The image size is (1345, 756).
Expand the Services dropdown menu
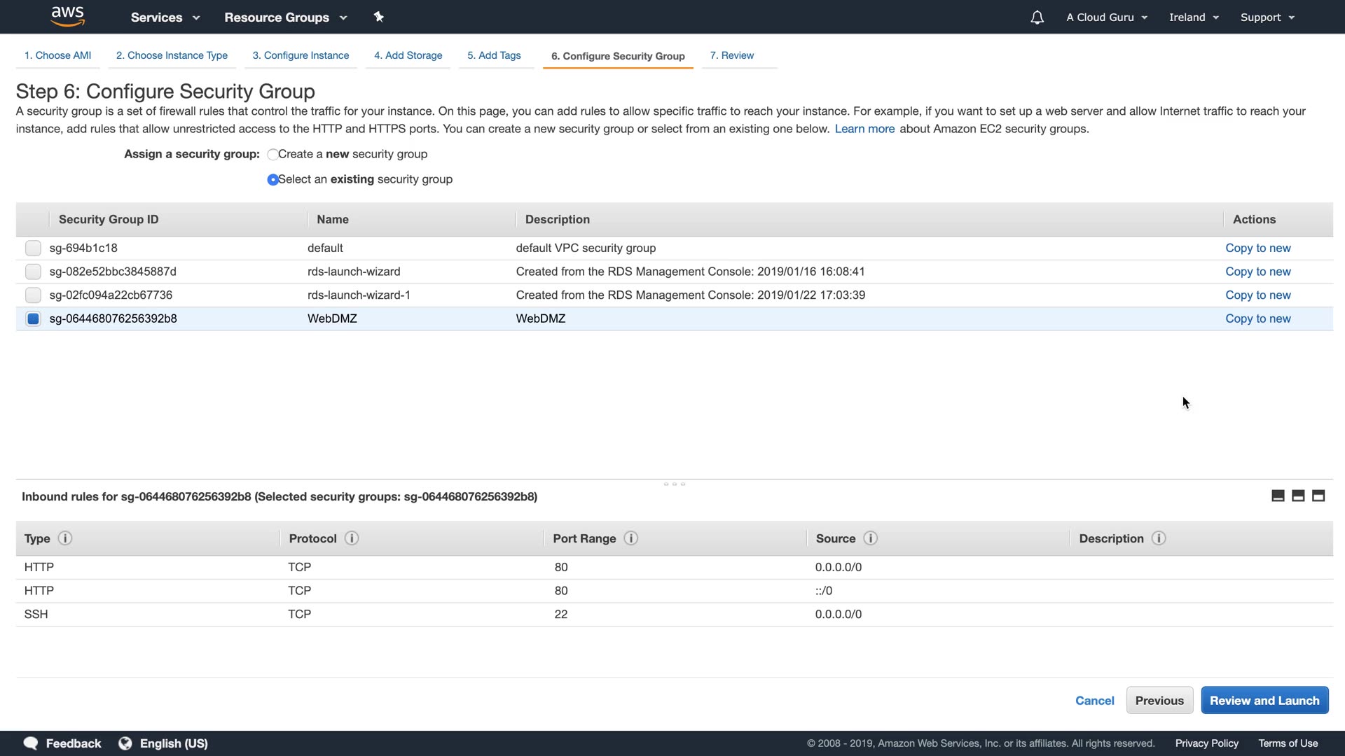(x=165, y=17)
